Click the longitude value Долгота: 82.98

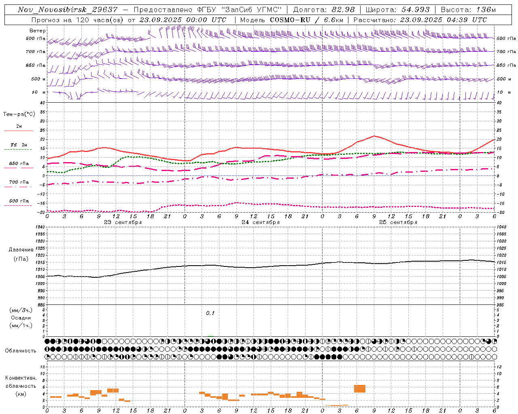pyautogui.click(x=324, y=10)
